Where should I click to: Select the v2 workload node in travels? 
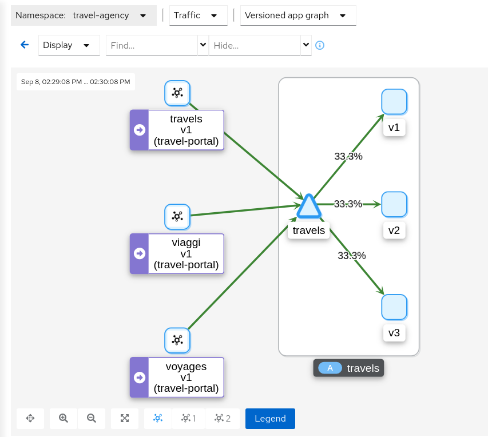click(394, 204)
